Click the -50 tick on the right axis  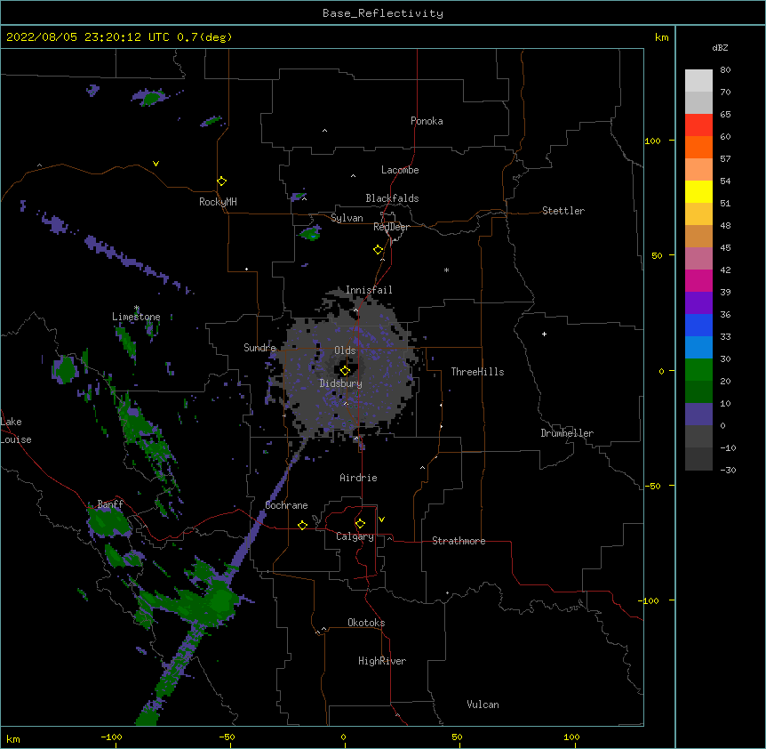652,486
